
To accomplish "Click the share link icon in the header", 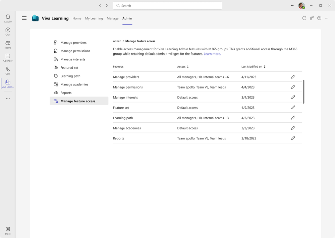I will point(312,18).
